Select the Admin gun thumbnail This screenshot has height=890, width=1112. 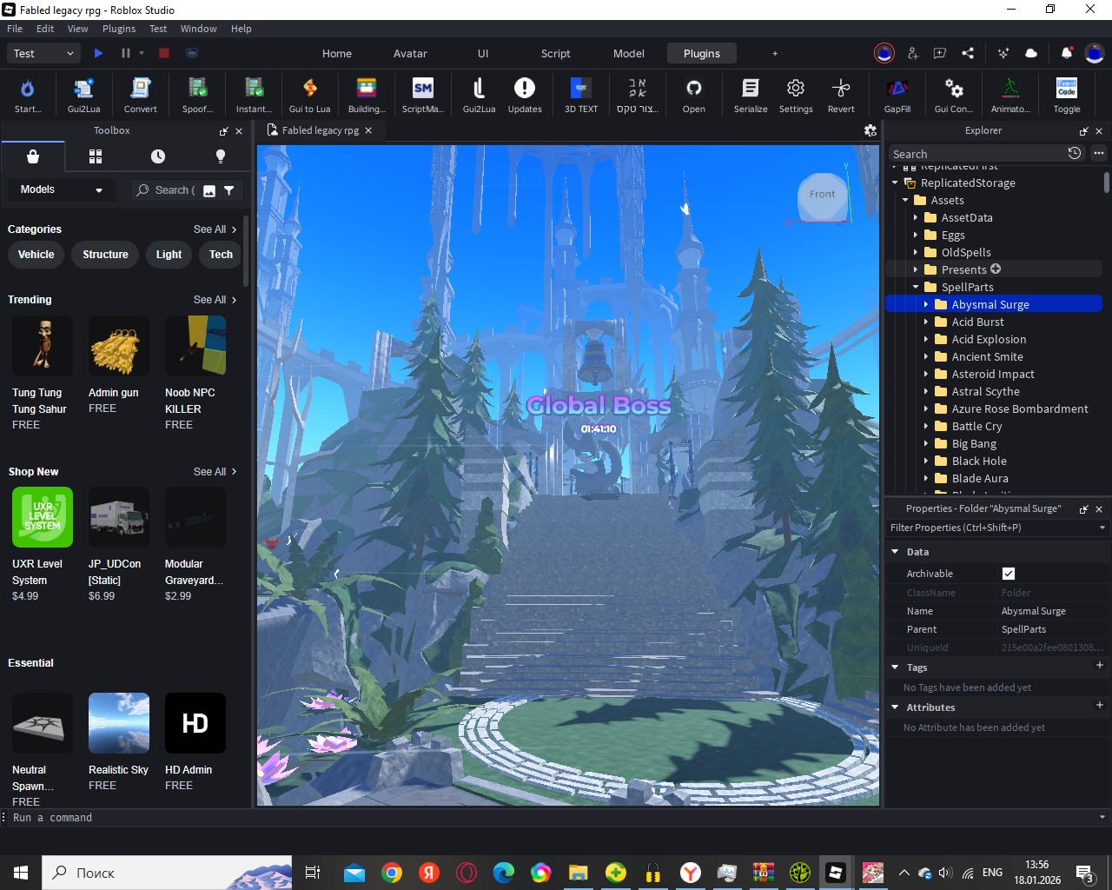(119, 346)
